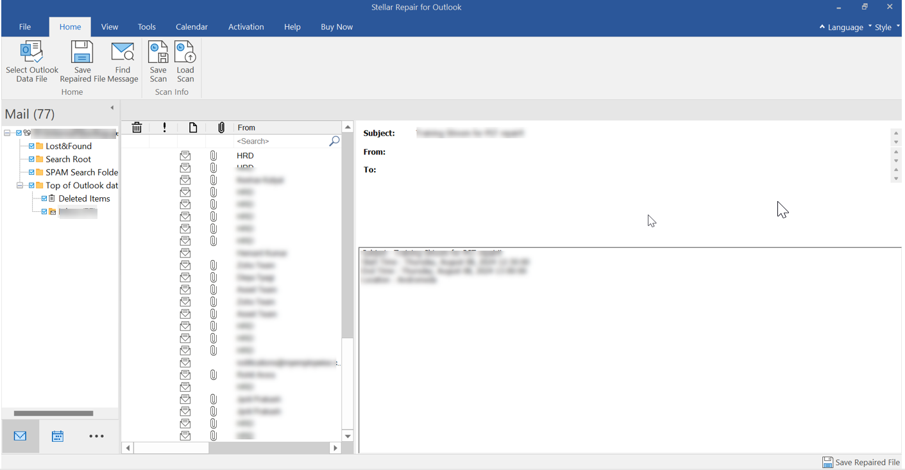Uncheck the Lost&Found folder checkbox

31,146
